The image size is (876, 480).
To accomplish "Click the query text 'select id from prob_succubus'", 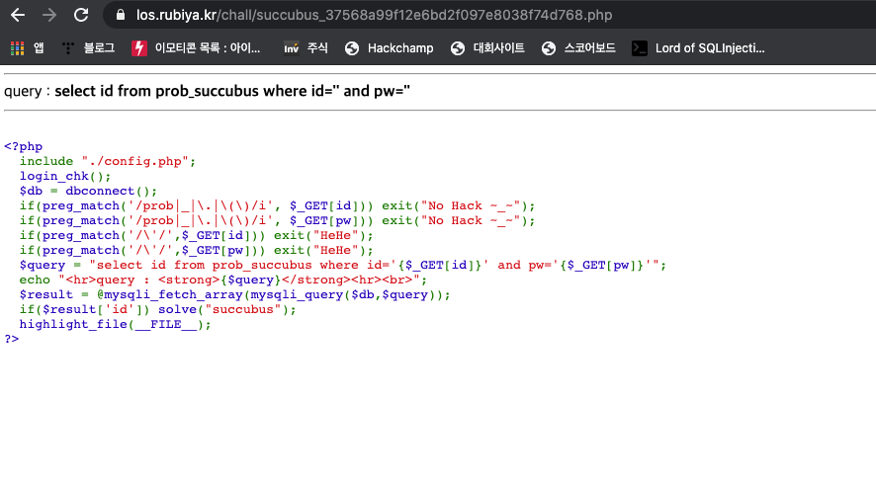I will point(157,91).
